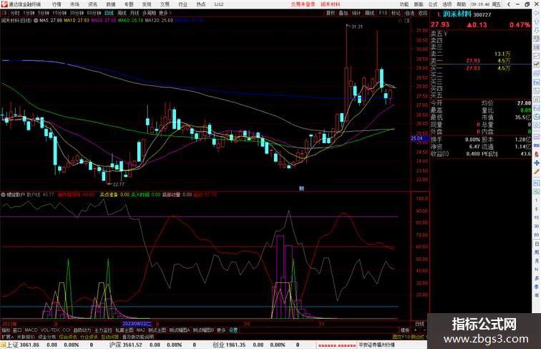Image resolution: width=541 pixels, height=349 pixels.
Task: Select the CCI indicator tab
Action: tap(66, 330)
